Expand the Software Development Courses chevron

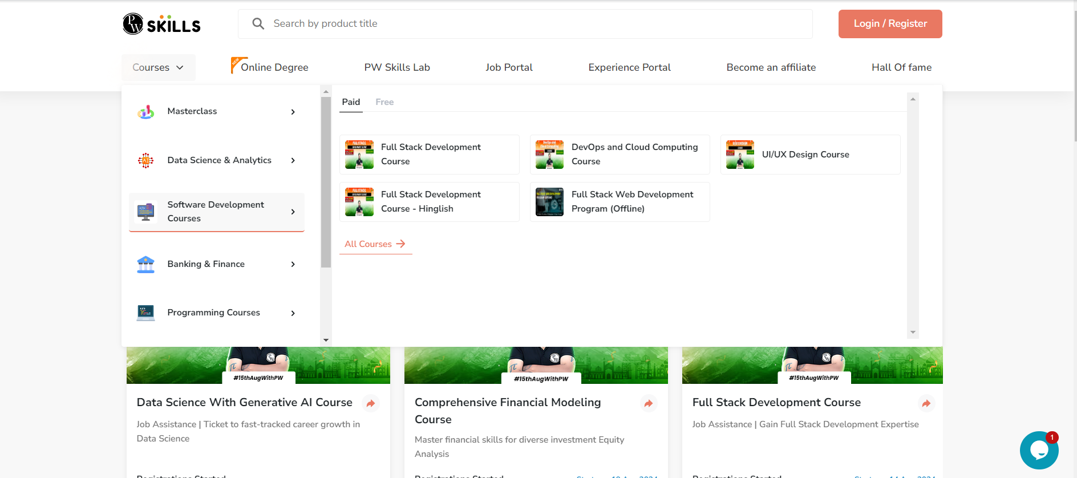pos(293,212)
